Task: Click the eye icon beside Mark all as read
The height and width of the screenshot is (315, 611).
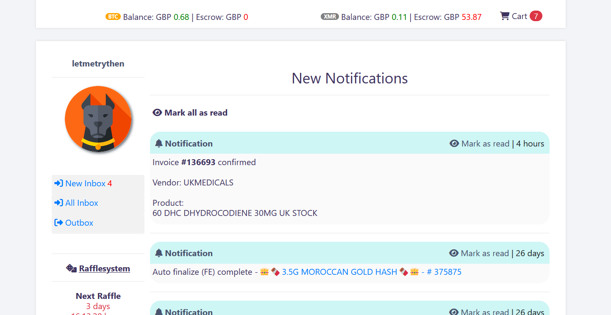Action: click(x=157, y=112)
